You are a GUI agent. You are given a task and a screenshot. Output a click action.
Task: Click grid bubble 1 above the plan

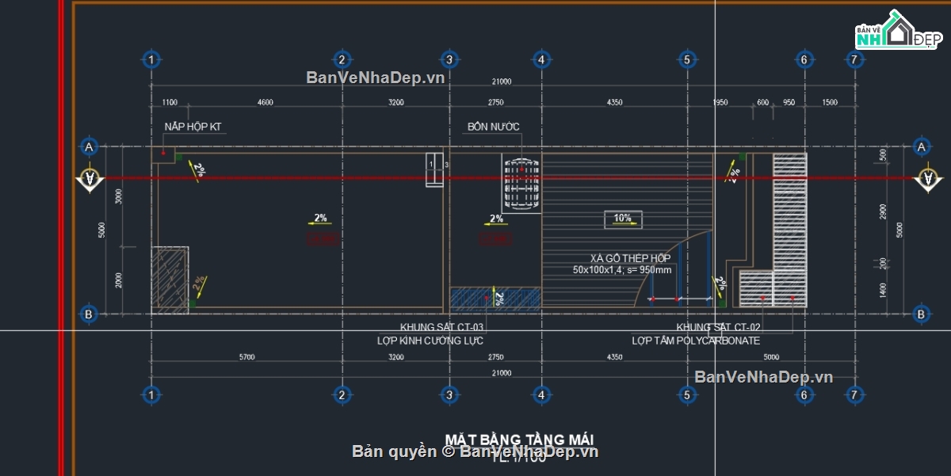click(151, 59)
